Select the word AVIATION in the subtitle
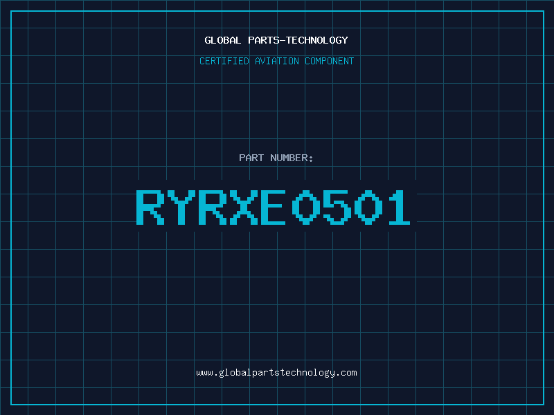This screenshot has height=415, width=554. click(x=277, y=61)
